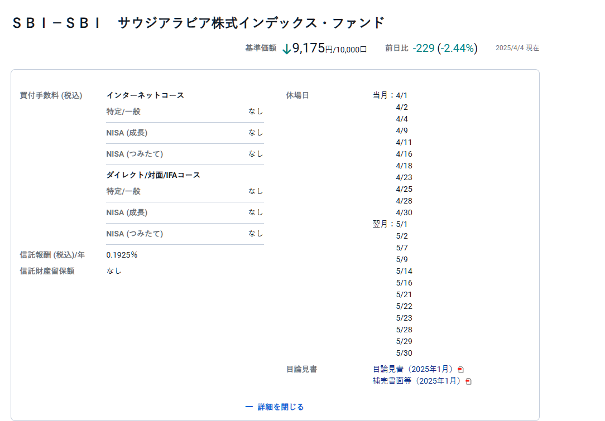Image resolution: width=605 pixels, height=421 pixels.
Task: Click the 2025/4/4 現在 date text
Action: pyautogui.click(x=517, y=48)
